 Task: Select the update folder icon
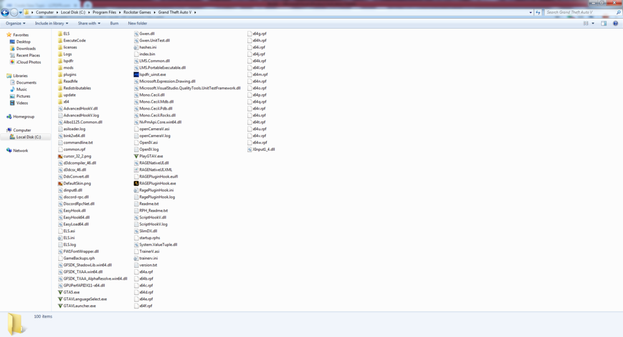coord(60,95)
